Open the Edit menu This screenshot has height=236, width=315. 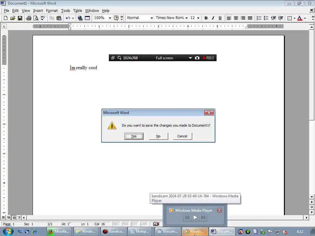pyautogui.click(x=15, y=11)
